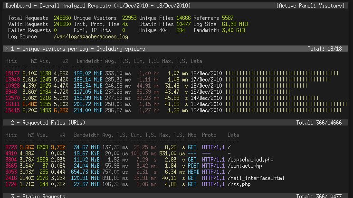
Task: Click bandwidth cell 214.00 MiB
Action: tap(88, 110)
